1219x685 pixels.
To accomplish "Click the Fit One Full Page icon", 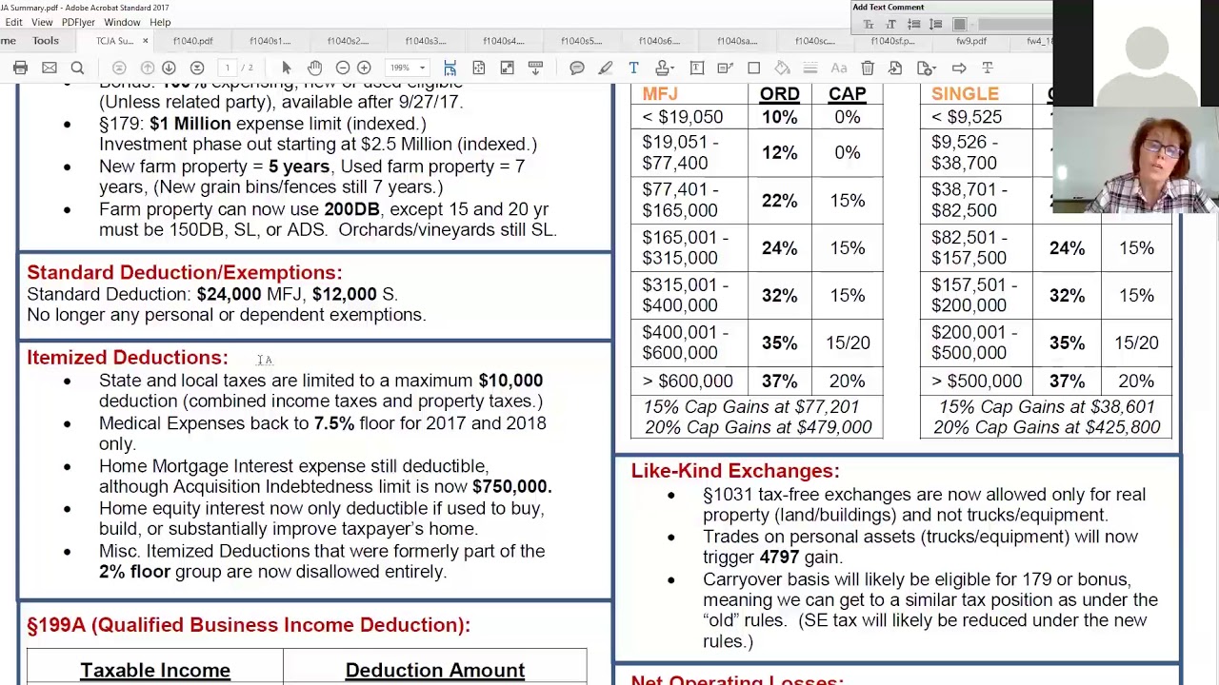I will coord(479,68).
